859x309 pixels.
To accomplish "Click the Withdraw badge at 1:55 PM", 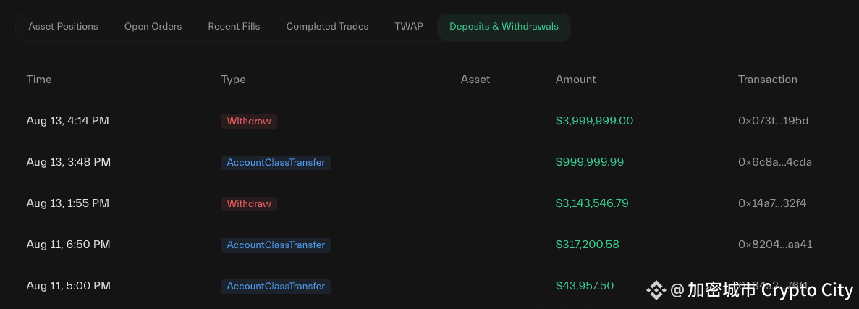I will pyautogui.click(x=249, y=204).
